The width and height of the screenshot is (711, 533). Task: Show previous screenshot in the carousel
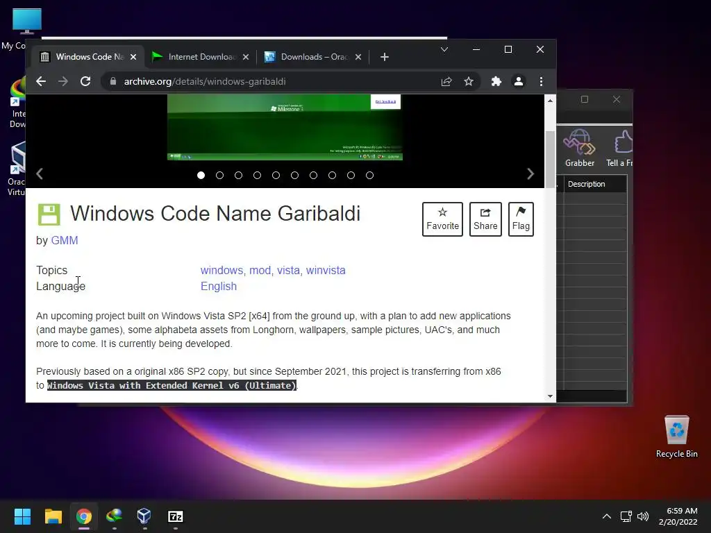click(x=40, y=174)
